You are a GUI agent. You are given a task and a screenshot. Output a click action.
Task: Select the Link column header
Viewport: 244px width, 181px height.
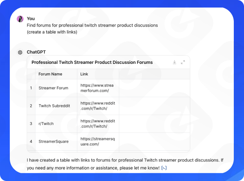84,74
